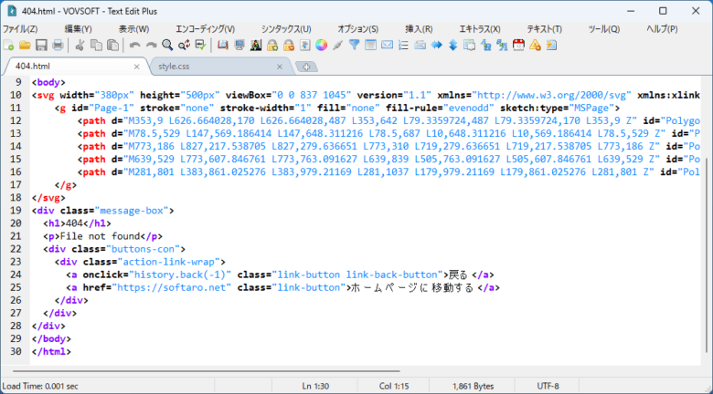Click the document with lightning bolt icon
This screenshot has width=713, height=394.
(551, 45)
